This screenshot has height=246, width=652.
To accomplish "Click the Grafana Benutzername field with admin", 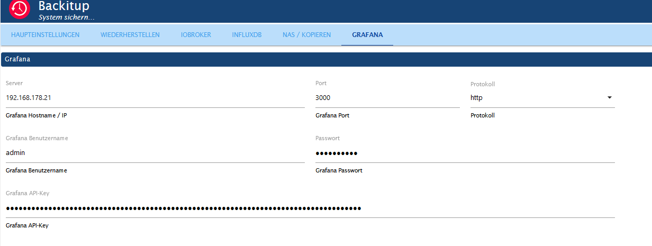I will (x=155, y=153).
